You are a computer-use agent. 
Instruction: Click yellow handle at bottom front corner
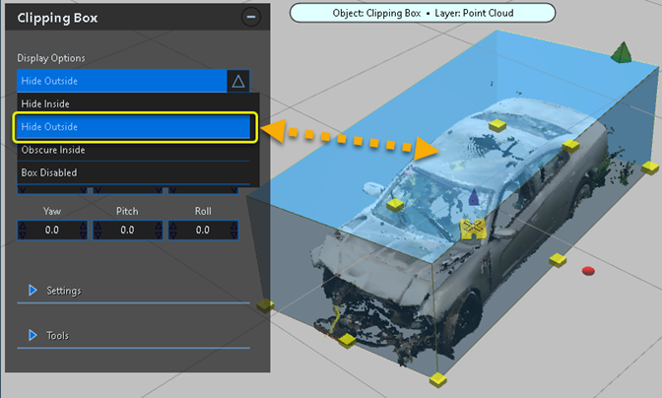click(437, 379)
